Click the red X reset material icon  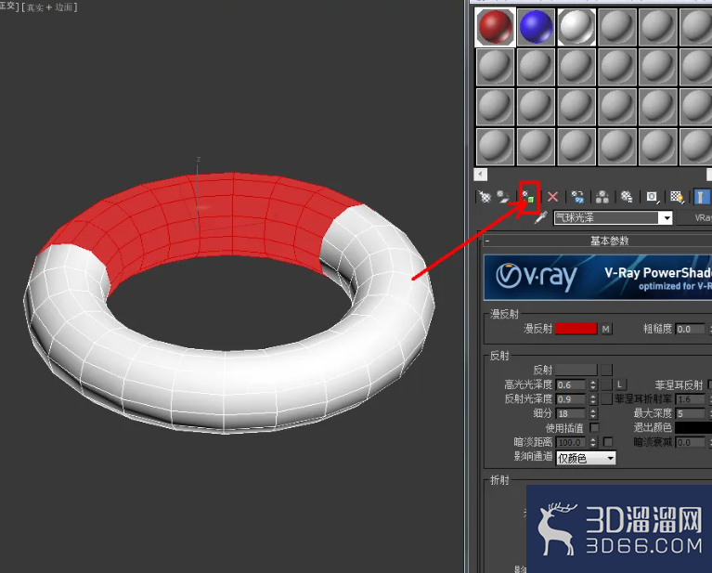(x=552, y=197)
